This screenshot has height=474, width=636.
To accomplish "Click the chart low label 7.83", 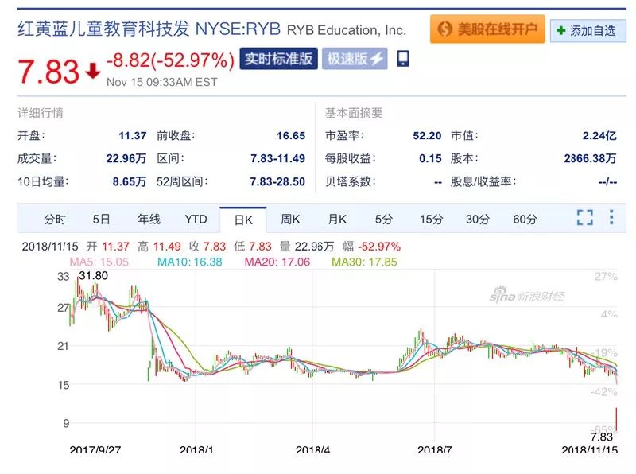I will pyautogui.click(x=602, y=437).
